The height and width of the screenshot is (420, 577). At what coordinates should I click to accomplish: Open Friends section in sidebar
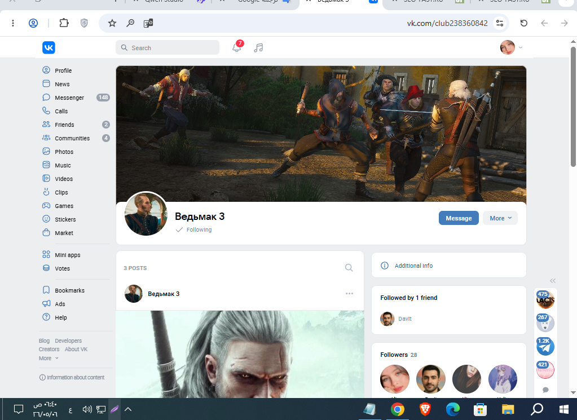pyautogui.click(x=76, y=125)
